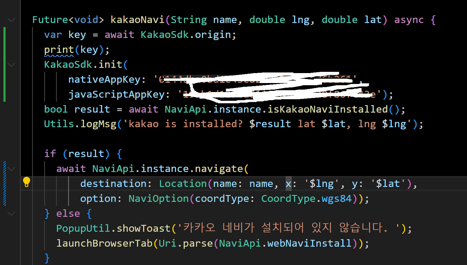The image size is (467, 265).
Task: Click the lightbulb quick-fix icon
Action: pyautogui.click(x=26, y=182)
